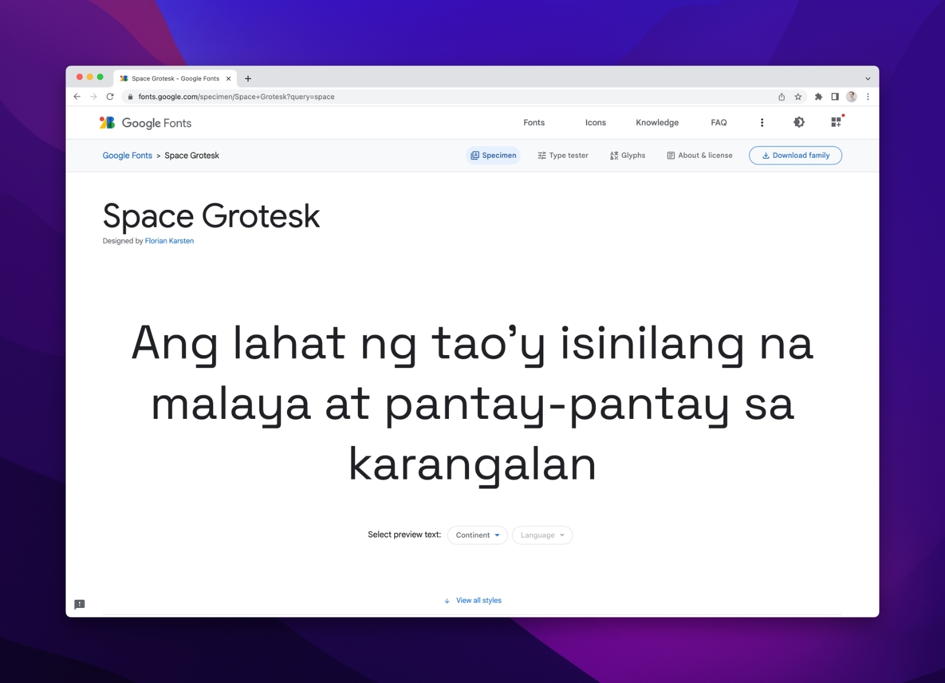Toggle the browser side panel icon
The height and width of the screenshot is (683, 945).
coord(835,97)
